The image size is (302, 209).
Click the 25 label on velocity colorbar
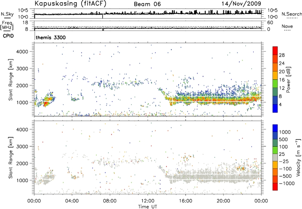click(x=282, y=154)
